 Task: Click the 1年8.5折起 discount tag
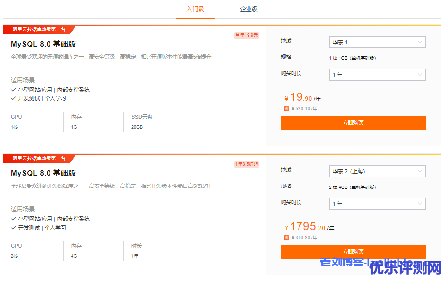(247, 164)
